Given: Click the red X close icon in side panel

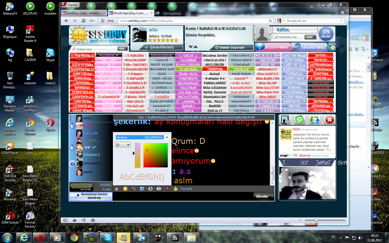Looking at the screenshot, I should pyautogui.click(x=330, y=120).
